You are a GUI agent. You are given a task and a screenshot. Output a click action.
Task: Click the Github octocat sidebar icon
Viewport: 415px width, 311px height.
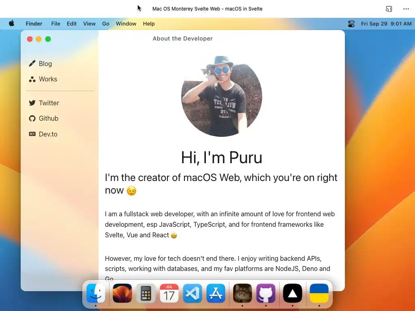click(x=32, y=118)
